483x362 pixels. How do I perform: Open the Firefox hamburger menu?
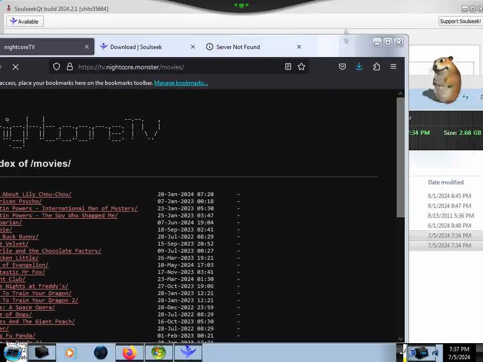point(393,66)
